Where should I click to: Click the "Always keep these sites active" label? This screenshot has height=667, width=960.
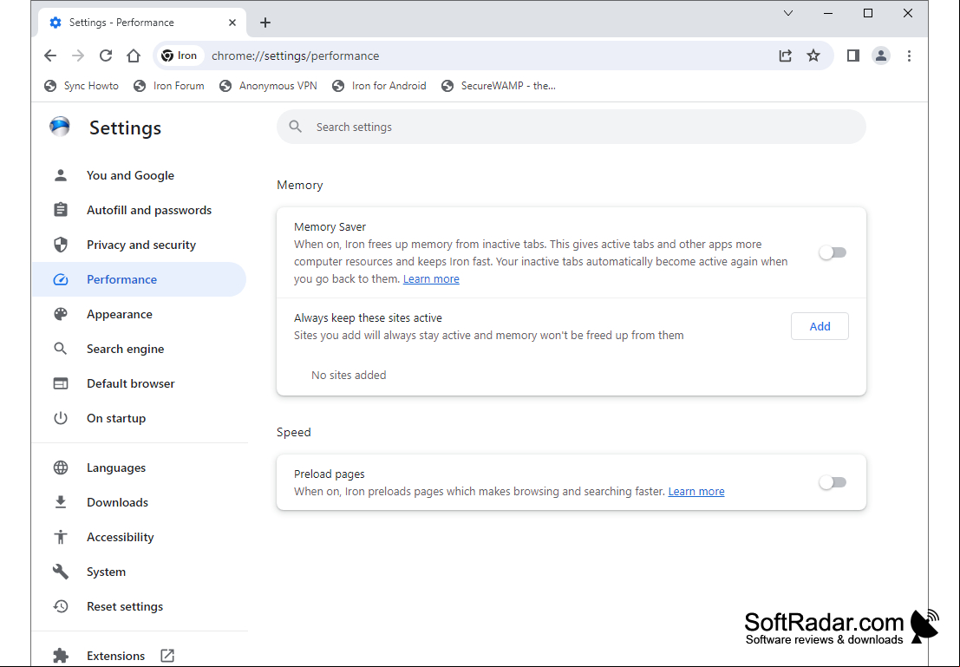tap(368, 317)
